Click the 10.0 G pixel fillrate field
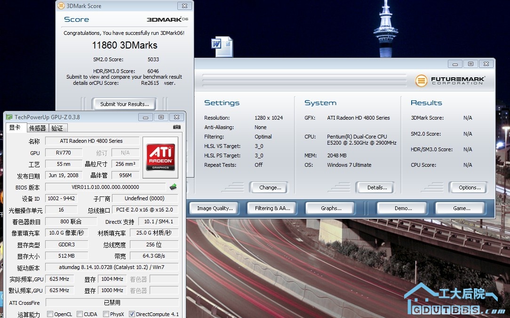510x318 pixels. 66,233
